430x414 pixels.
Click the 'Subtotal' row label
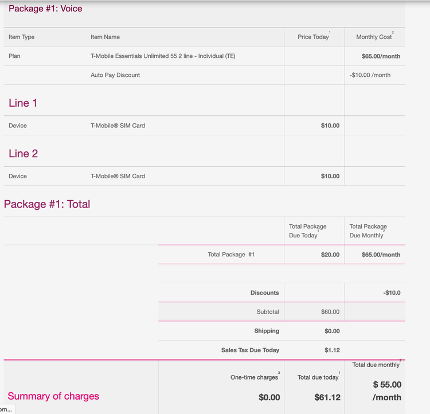tap(268, 312)
